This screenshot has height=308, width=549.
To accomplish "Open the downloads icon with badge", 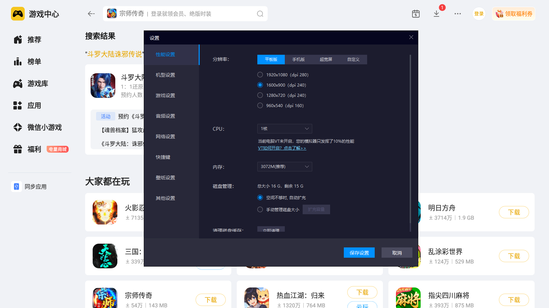I will 436,14.
